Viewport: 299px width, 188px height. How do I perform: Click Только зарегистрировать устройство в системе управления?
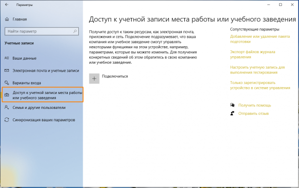click(260, 85)
